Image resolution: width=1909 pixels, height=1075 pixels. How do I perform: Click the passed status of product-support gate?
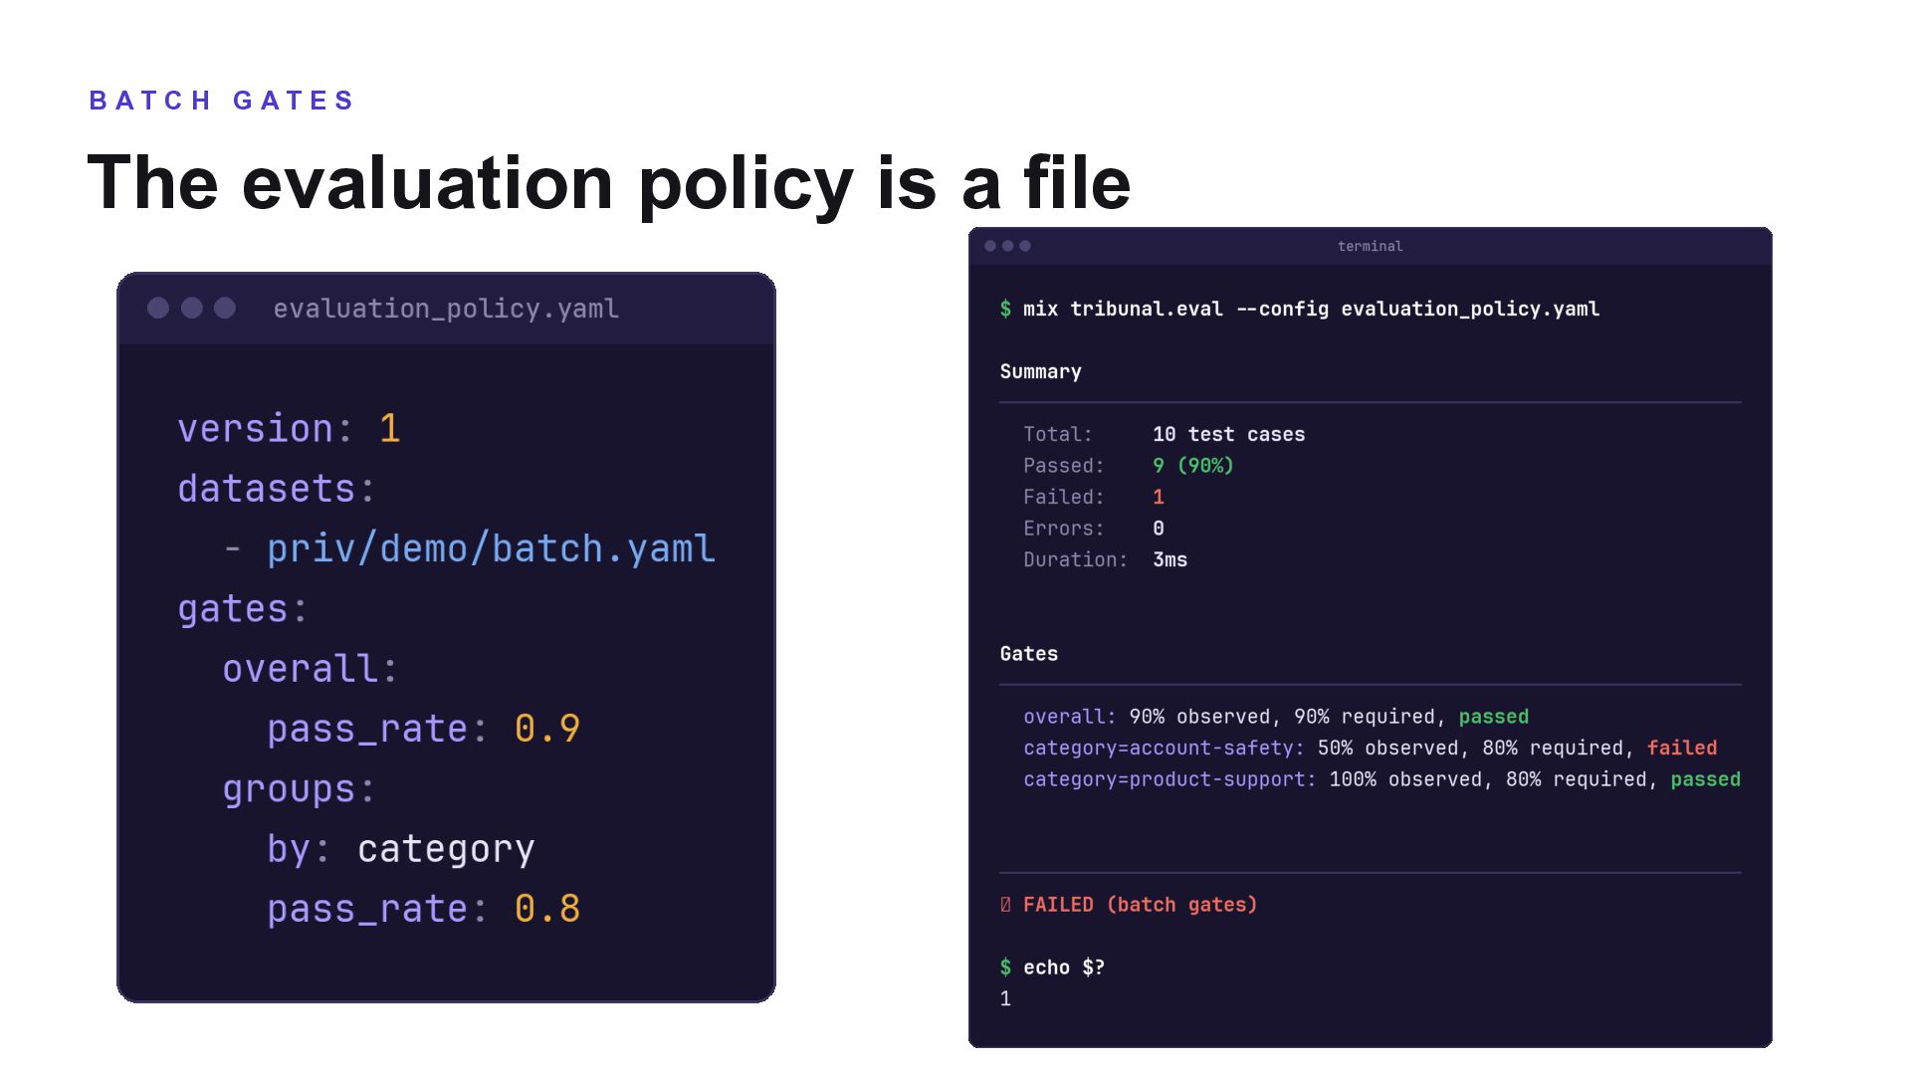coord(1705,779)
